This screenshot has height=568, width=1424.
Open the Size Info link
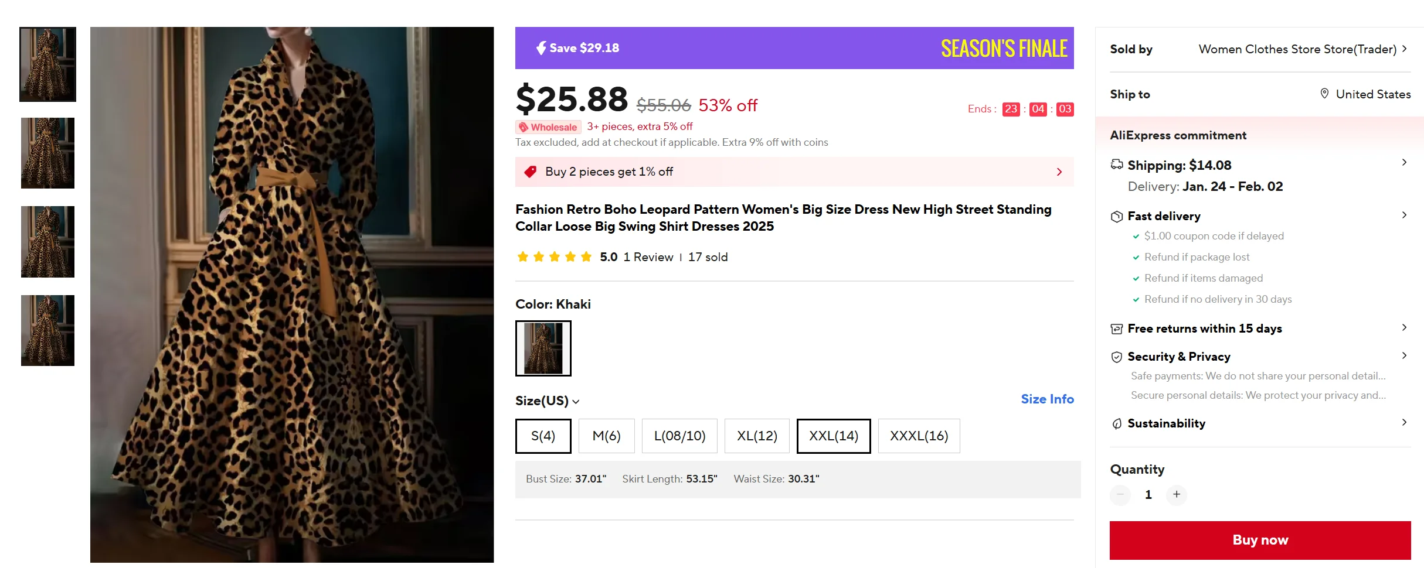tap(1047, 399)
